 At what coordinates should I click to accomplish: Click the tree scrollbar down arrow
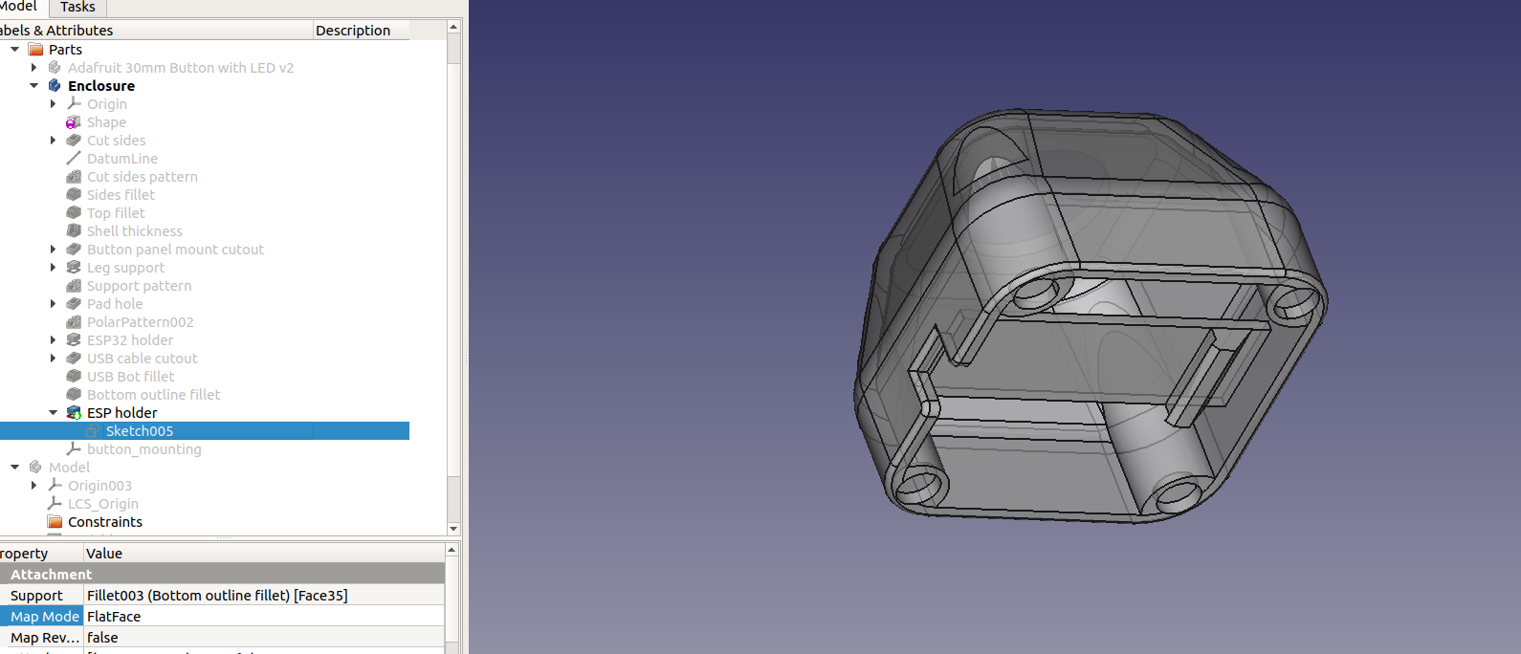point(453,529)
